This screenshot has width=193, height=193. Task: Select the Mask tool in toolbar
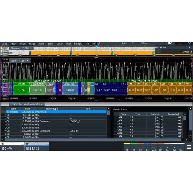(x=69, y=44)
